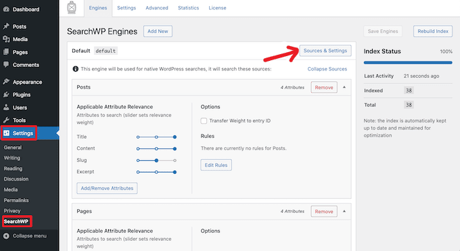Open the Media library icon

click(6, 39)
